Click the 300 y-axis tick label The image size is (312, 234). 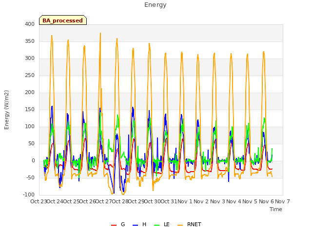pos(30,58)
